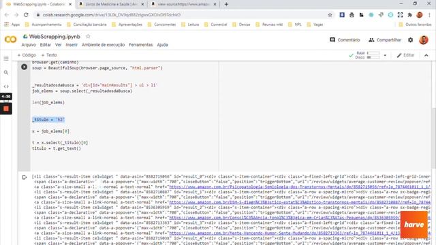Stop the screen recording red button

6,109
